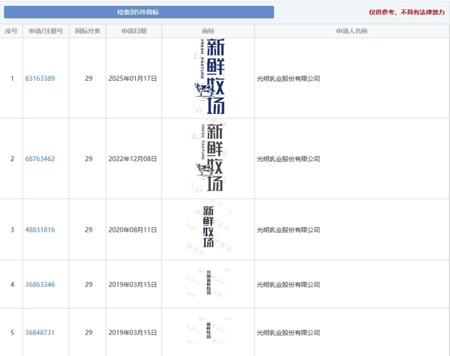Click the 序号 column header
The height and width of the screenshot is (356, 450).
pos(11,31)
